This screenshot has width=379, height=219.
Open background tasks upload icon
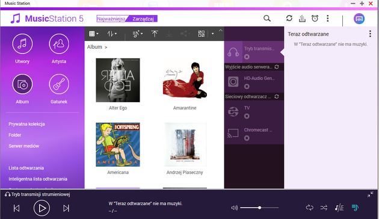[302, 19]
